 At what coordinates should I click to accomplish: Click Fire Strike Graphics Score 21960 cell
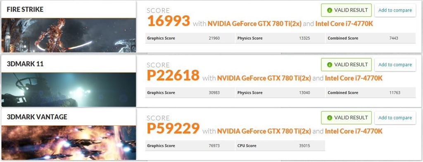[190, 38]
